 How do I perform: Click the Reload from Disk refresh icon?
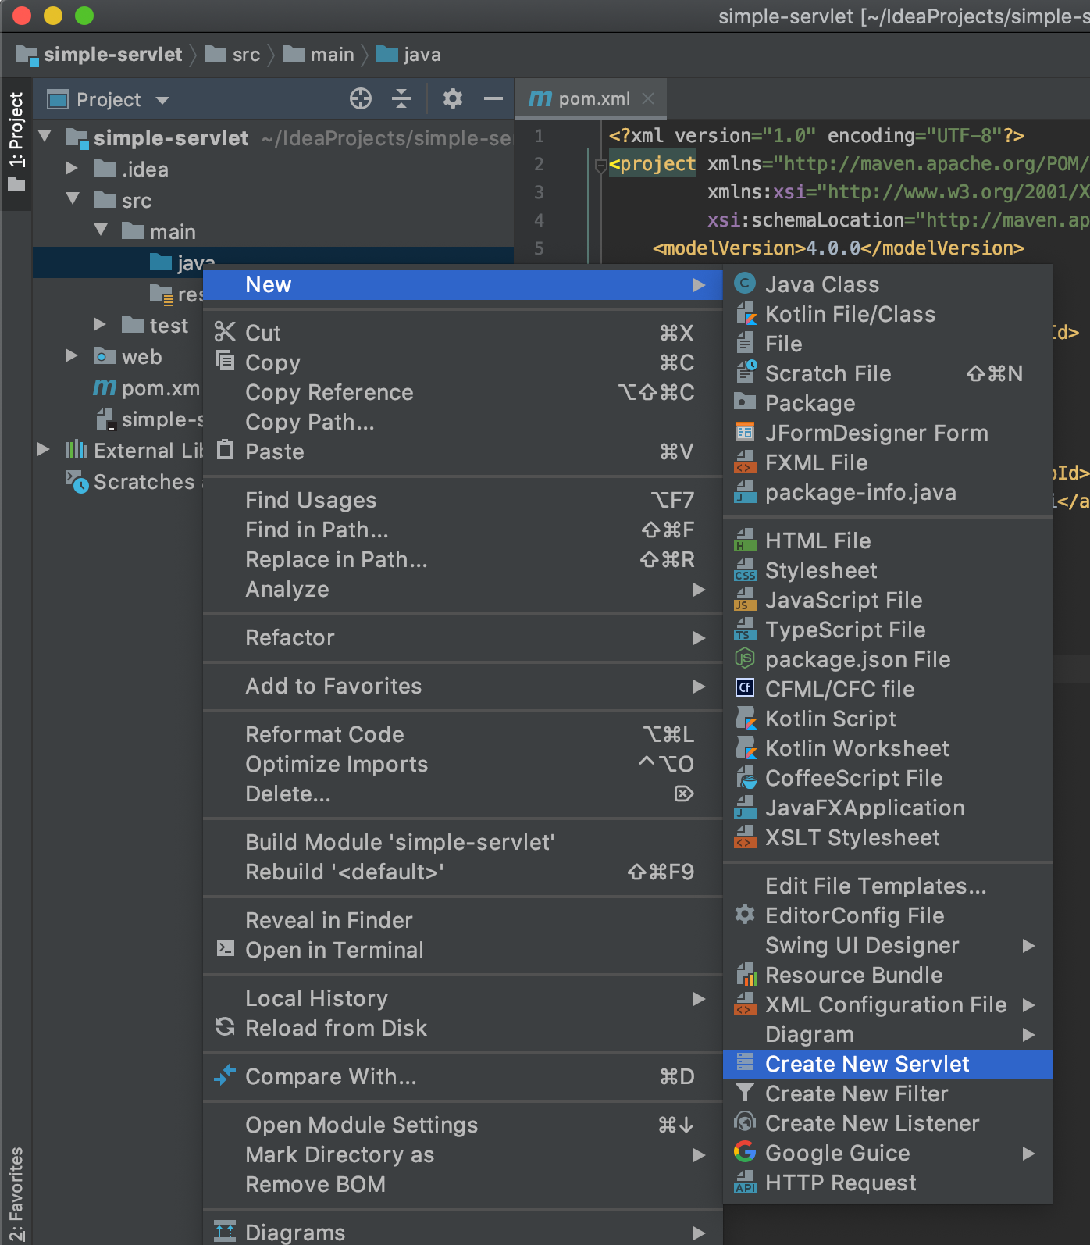225,1027
